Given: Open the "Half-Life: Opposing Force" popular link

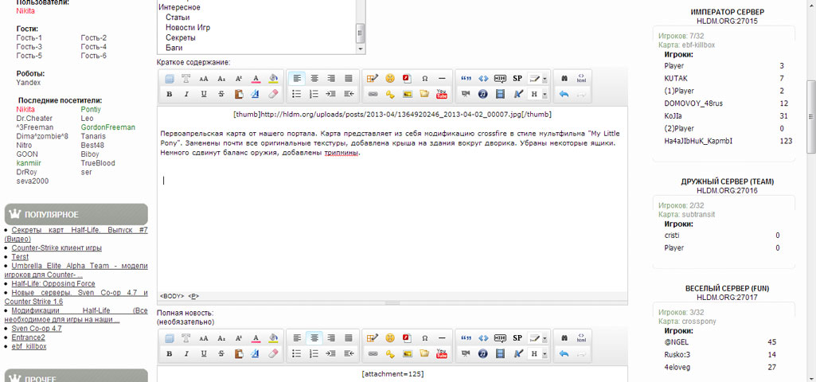Looking at the screenshot, I should click(53, 283).
